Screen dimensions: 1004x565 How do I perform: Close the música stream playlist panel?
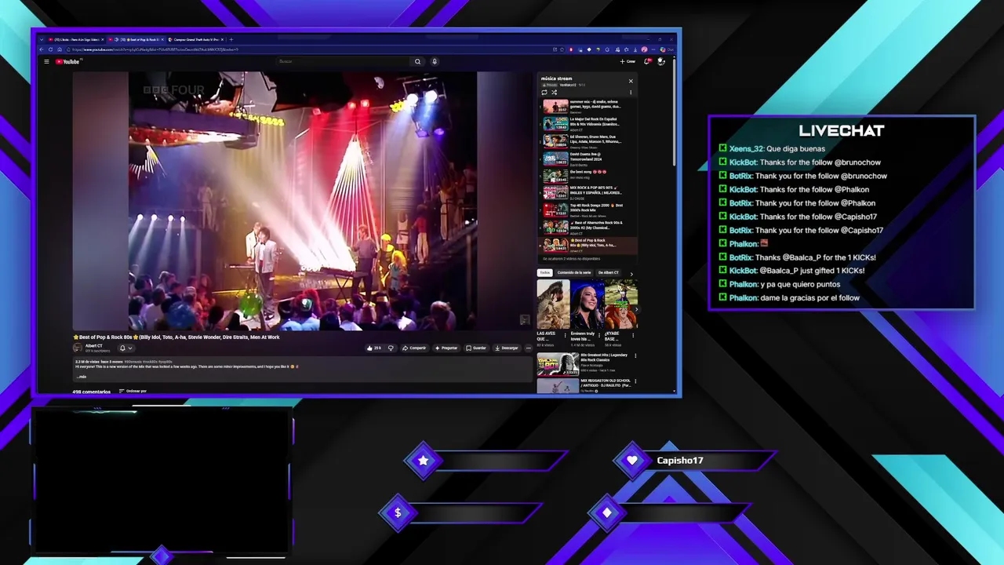tap(630, 81)
